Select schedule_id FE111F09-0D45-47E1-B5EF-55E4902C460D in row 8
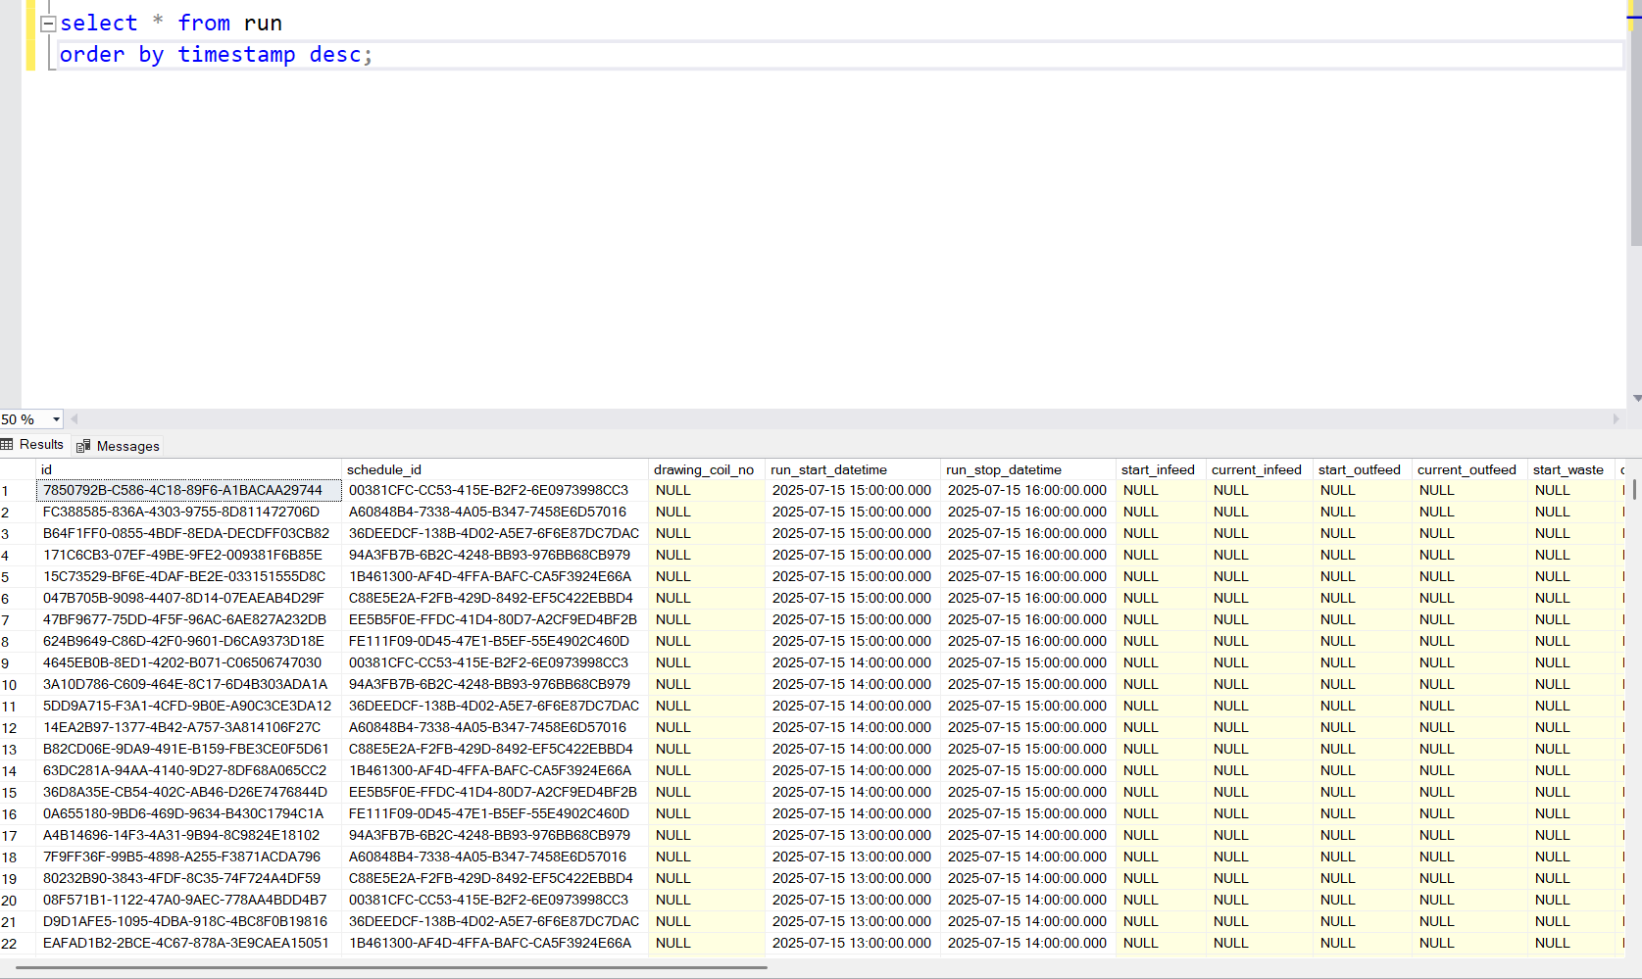This screenshot has width=1642, height=979. click(495, 642)
